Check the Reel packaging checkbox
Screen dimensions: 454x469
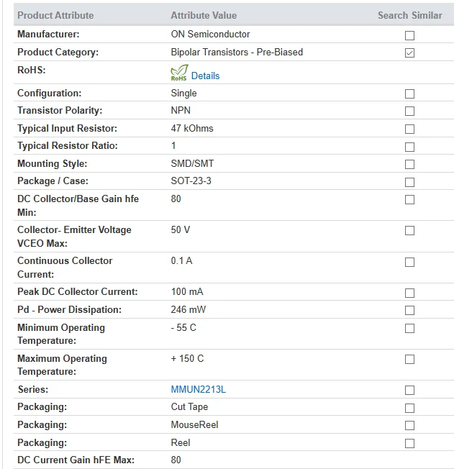pyautogui.click(x=409, y=443)
